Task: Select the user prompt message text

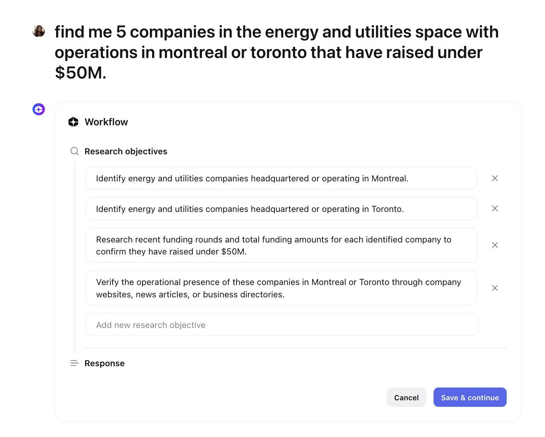Action: pyautogui.click(x=276, y=52)
